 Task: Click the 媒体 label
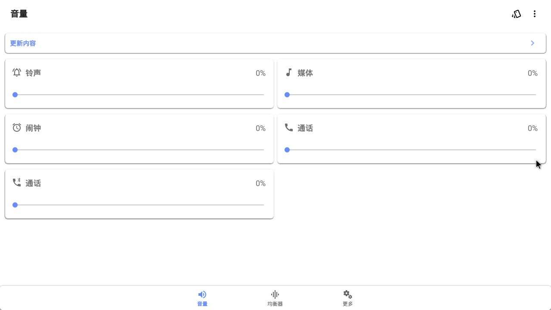pyautogui.click(x=305, y=73)
